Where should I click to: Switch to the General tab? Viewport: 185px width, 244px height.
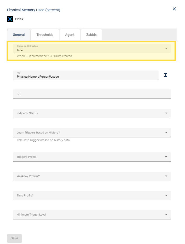(19, 35)
